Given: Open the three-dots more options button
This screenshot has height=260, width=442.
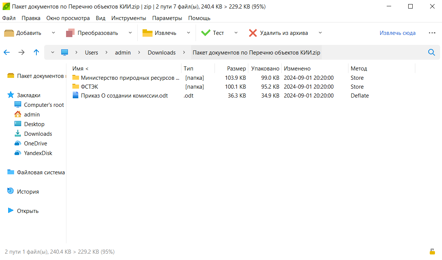Looking at the screenshot, I should click(x=432, y=33).
